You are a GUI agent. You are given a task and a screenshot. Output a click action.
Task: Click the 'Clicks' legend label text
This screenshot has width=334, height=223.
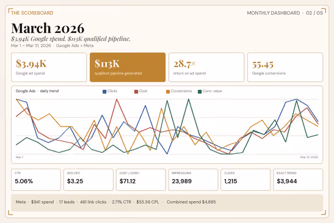112,91
